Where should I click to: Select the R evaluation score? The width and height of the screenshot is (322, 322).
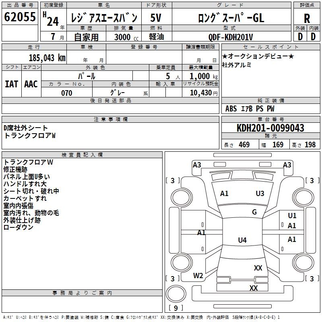point(307,18)
